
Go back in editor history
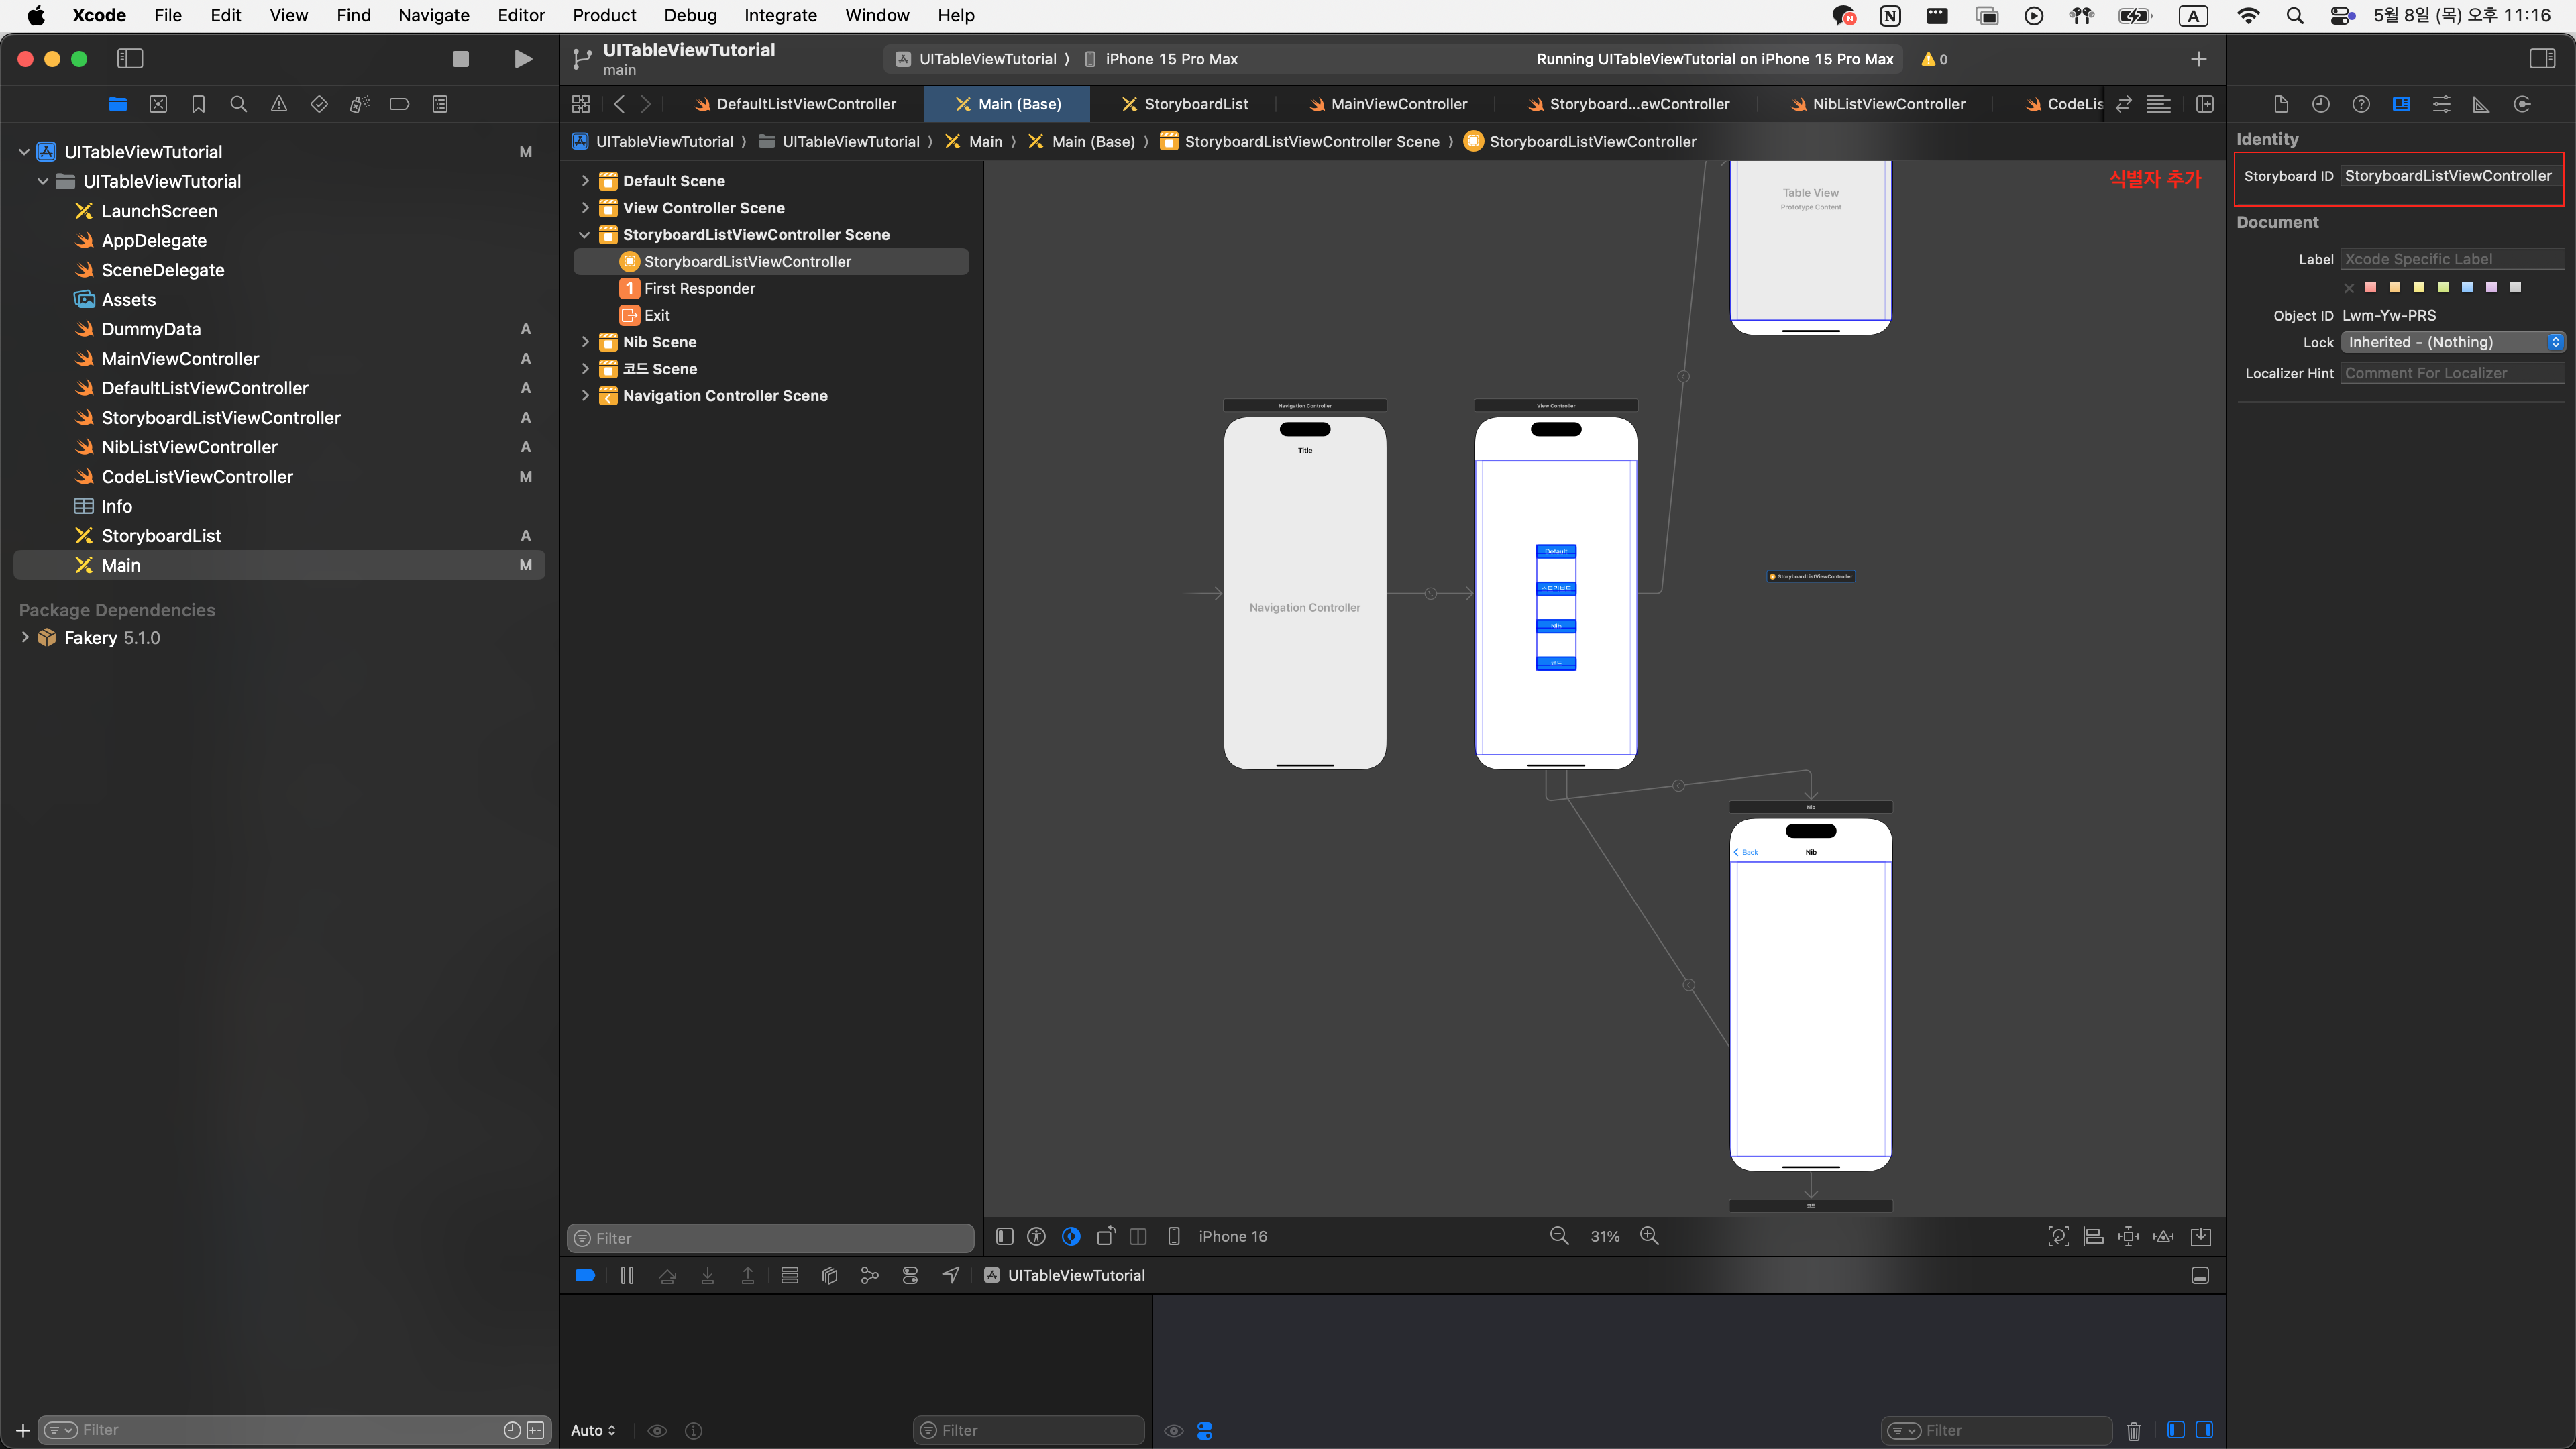tap(619, 104)
